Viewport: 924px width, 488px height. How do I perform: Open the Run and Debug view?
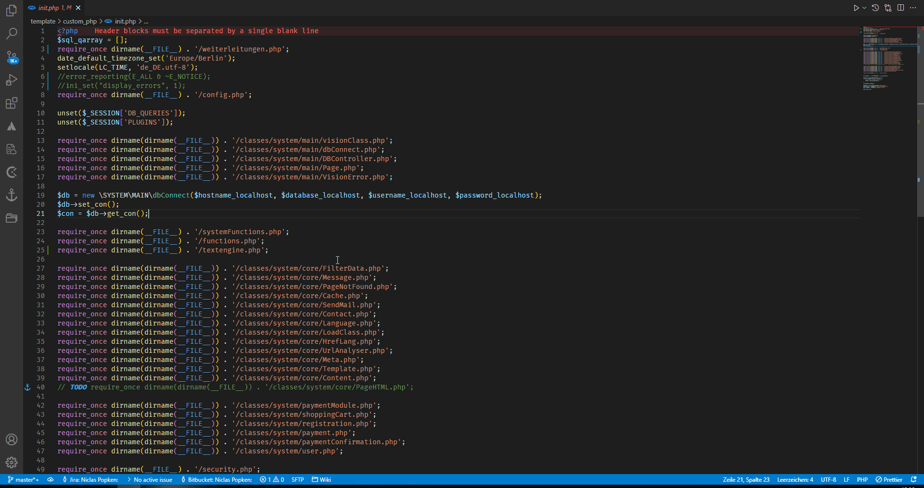click(x=12, y=80)
